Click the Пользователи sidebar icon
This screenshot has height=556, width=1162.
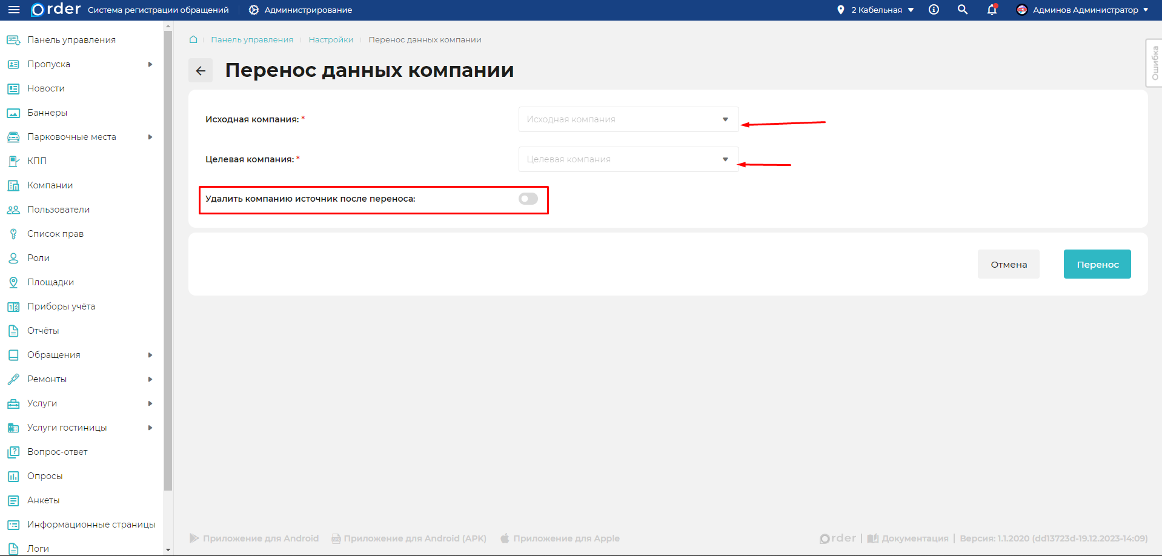click(x=13, y=210)
